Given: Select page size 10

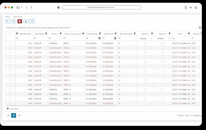Looking at the screenshot, I should 8,115.
